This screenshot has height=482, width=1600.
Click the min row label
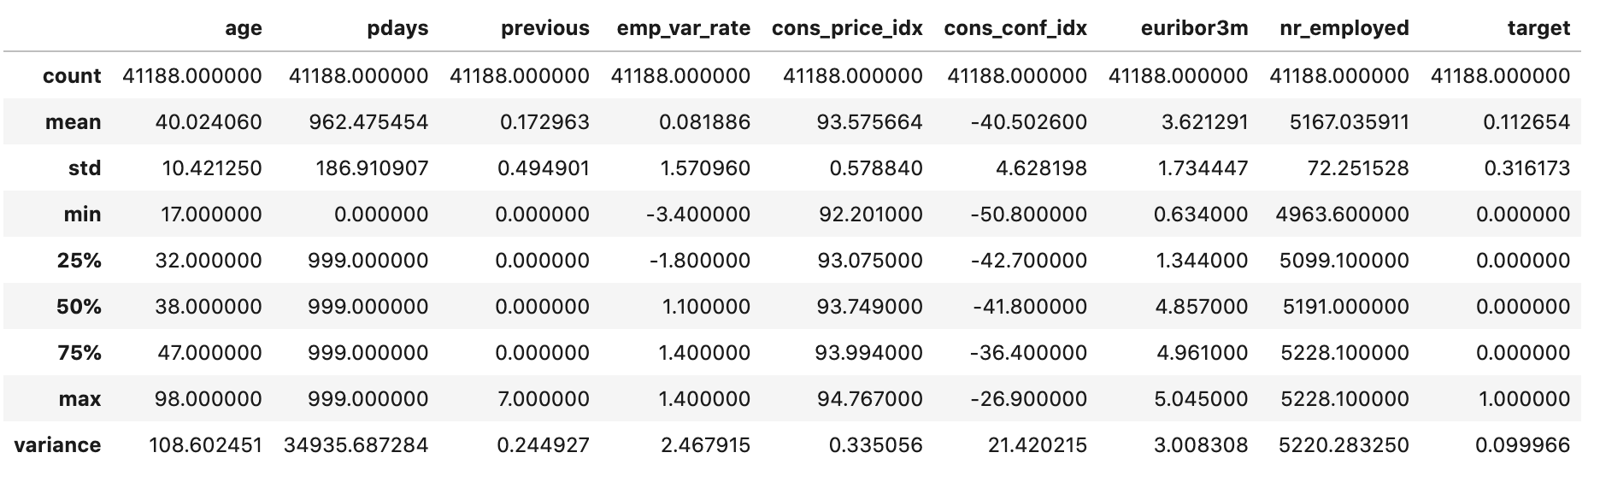(83, 215)
